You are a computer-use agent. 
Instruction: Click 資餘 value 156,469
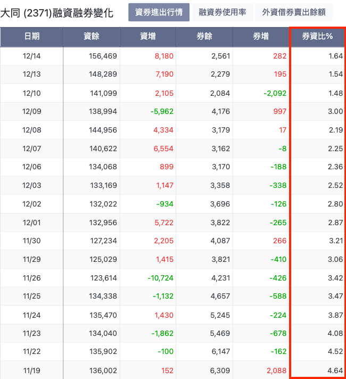(x=103, y=56)
